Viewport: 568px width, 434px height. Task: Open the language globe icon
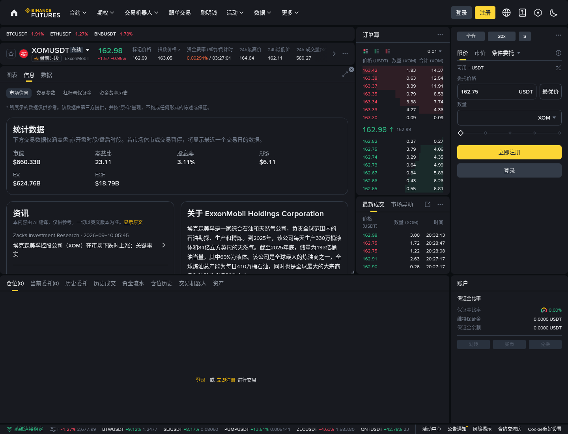pos(506,13)
